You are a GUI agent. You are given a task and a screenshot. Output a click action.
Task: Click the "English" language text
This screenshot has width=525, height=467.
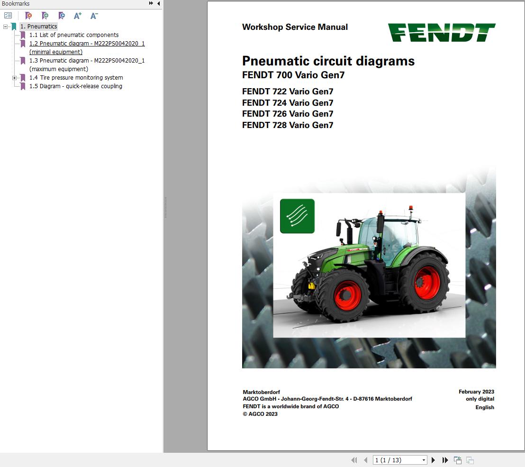coord(484,407)
